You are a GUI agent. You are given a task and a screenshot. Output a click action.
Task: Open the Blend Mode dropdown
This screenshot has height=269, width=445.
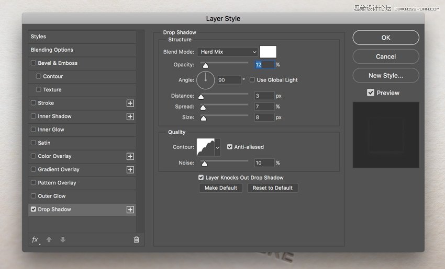[228, 52]
